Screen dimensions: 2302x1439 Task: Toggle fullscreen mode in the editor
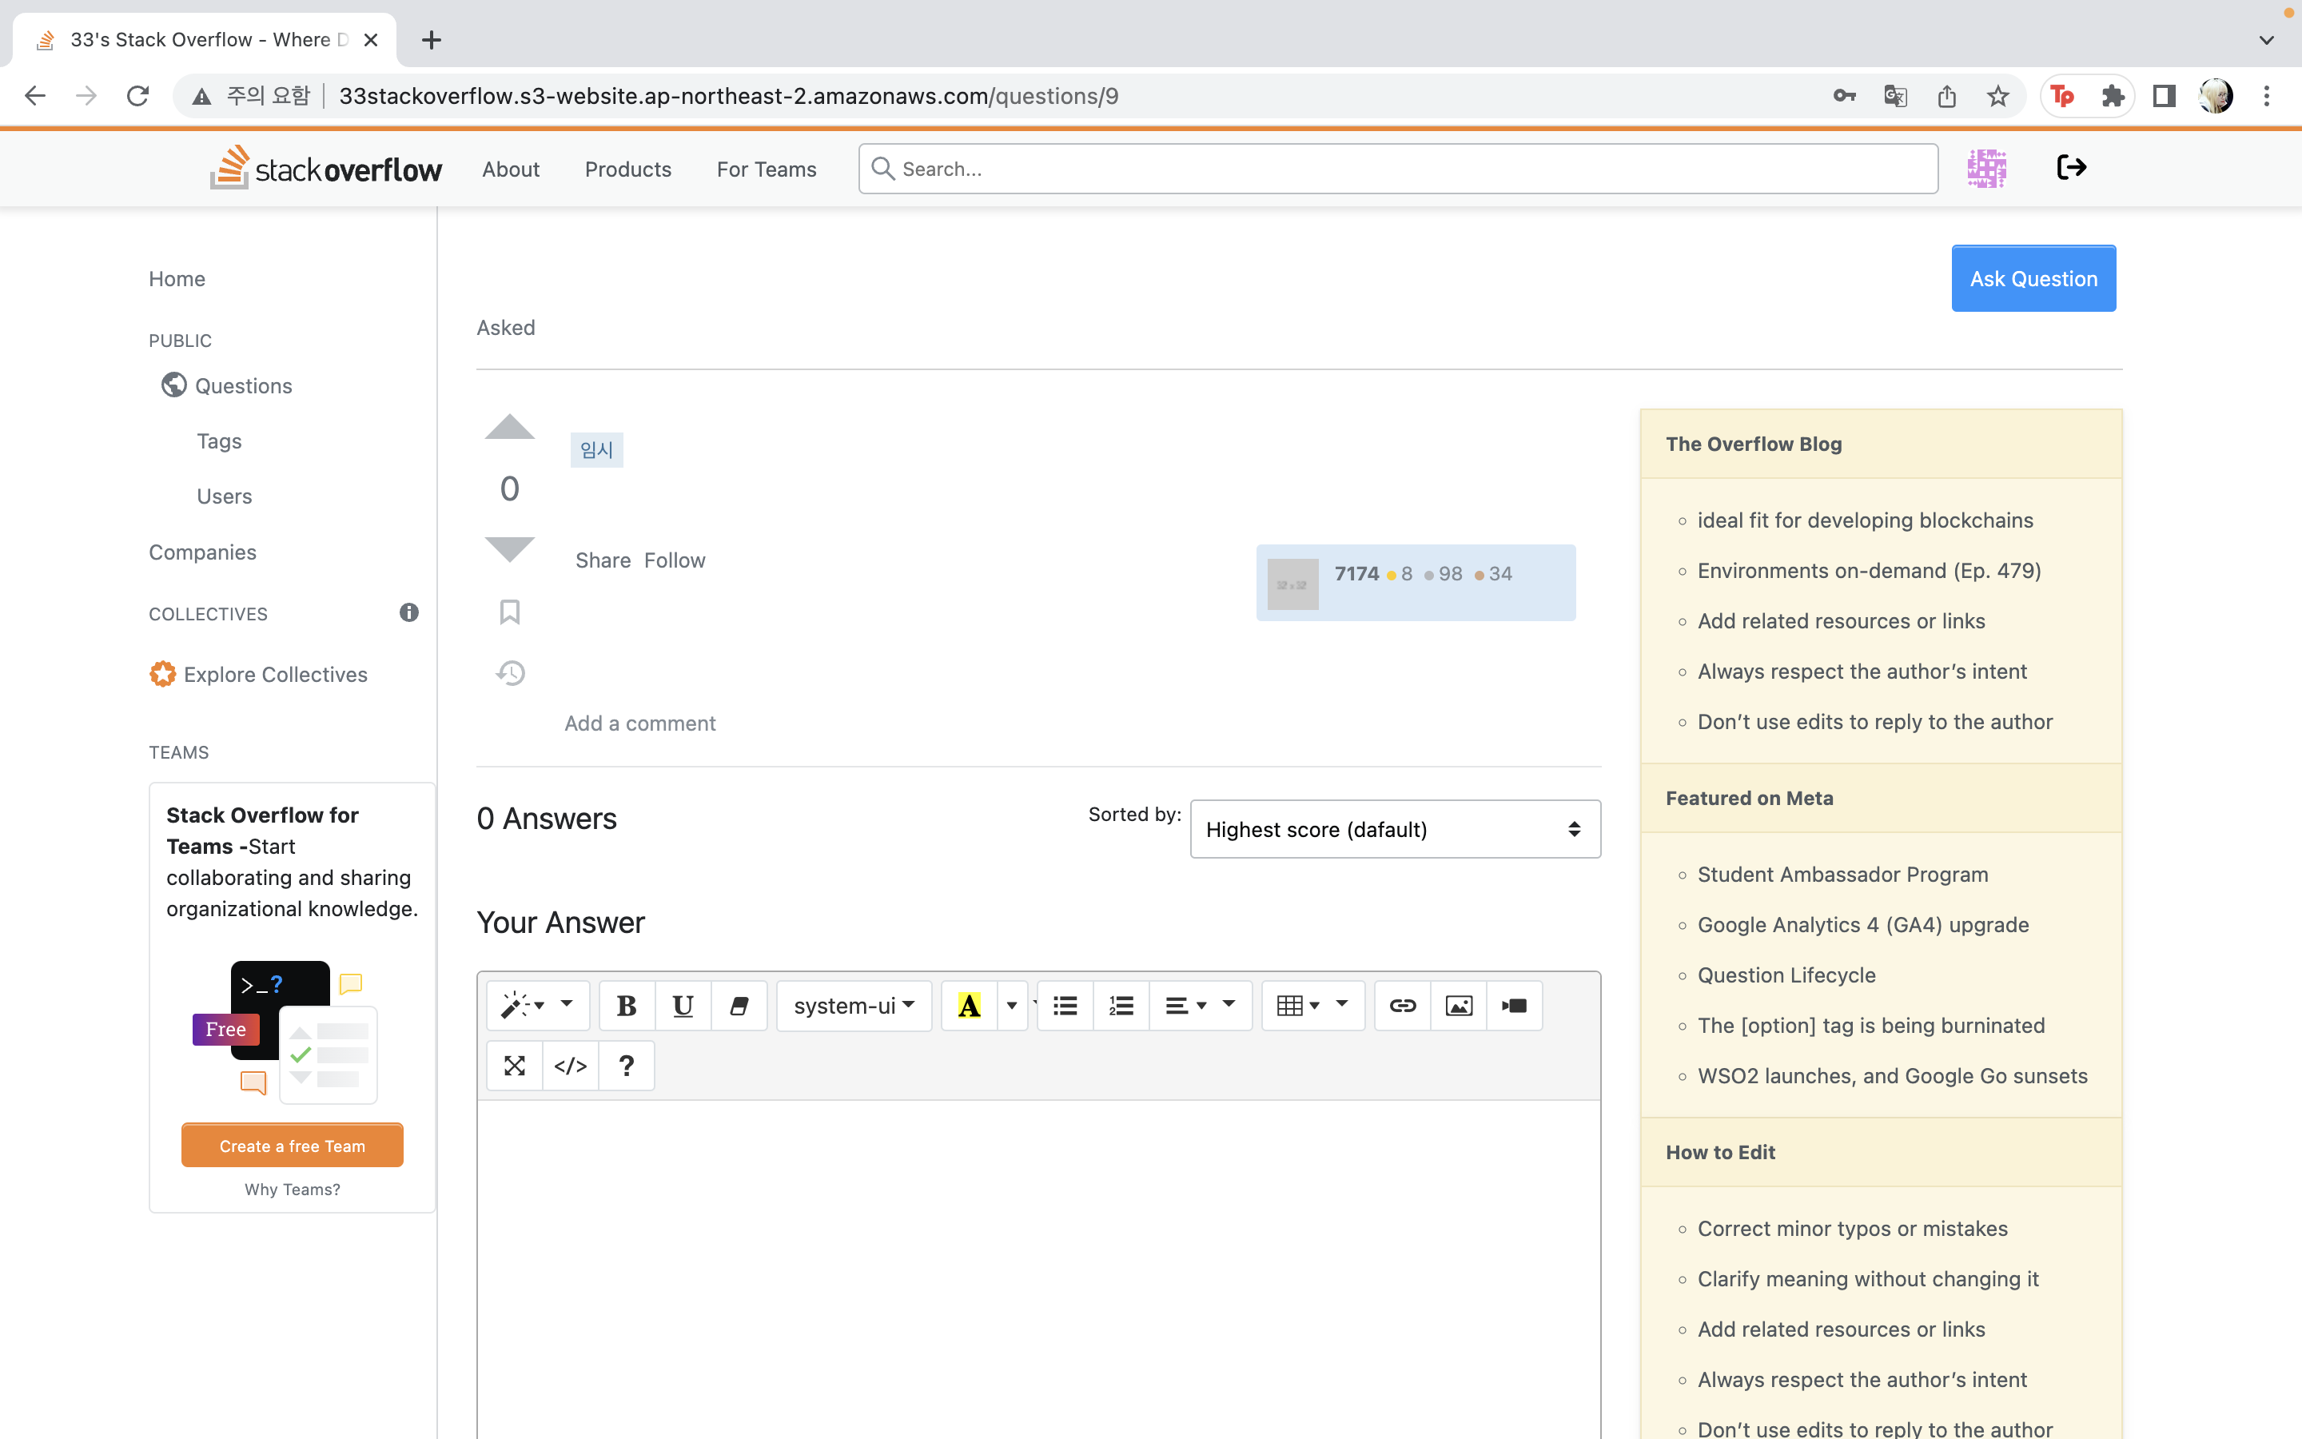coord(515,1065)
